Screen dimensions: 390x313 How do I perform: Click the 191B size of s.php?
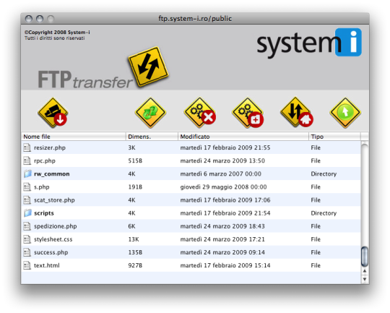pyautogui.click(x=135, y=186)
